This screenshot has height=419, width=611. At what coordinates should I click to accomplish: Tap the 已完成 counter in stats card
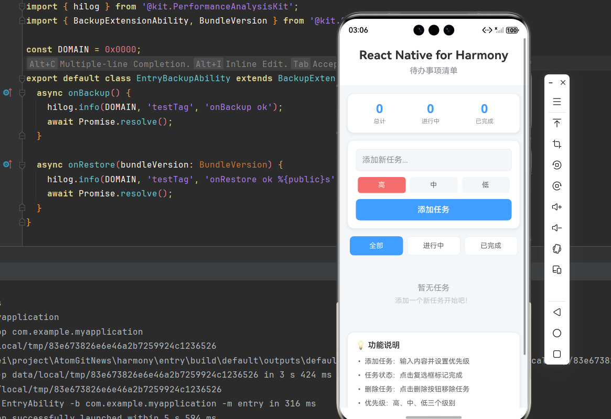(485, 114)
